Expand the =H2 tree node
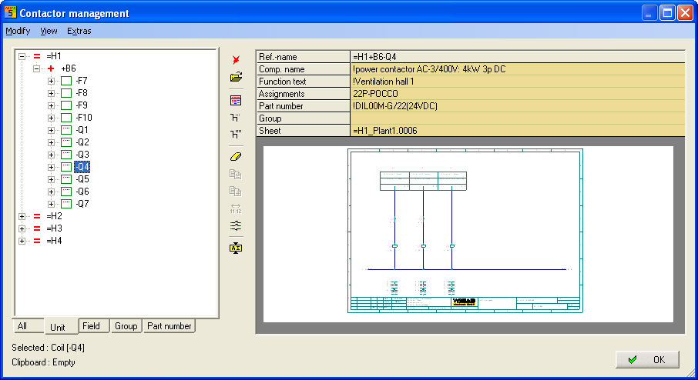Screen dimensions: 698x380 (22, 216)
